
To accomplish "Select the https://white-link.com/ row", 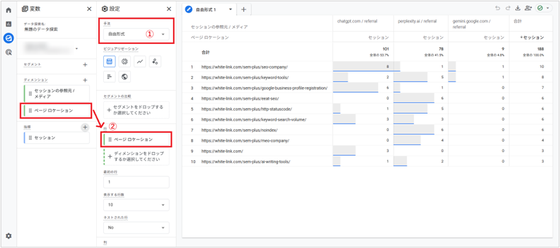I will (222, 151).
